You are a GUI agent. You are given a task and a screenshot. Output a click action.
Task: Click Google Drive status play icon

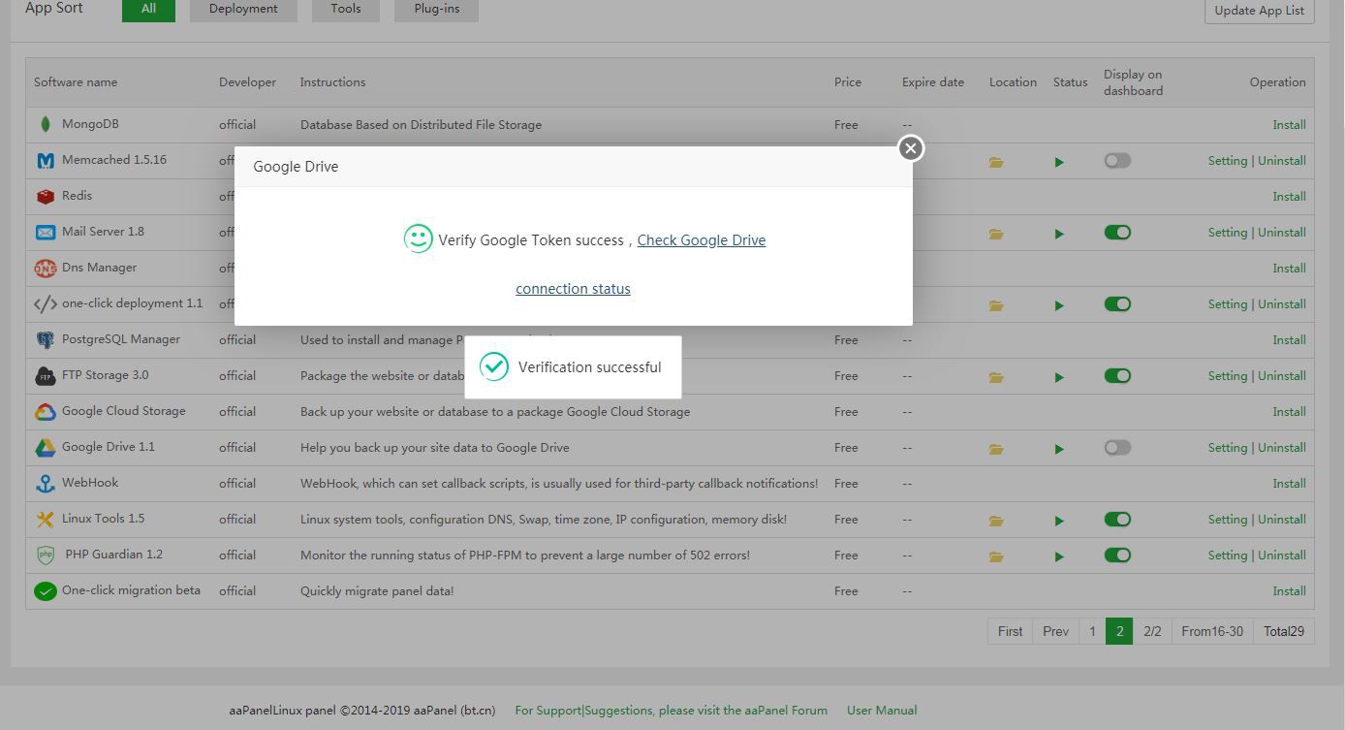tap(1059, 449)
